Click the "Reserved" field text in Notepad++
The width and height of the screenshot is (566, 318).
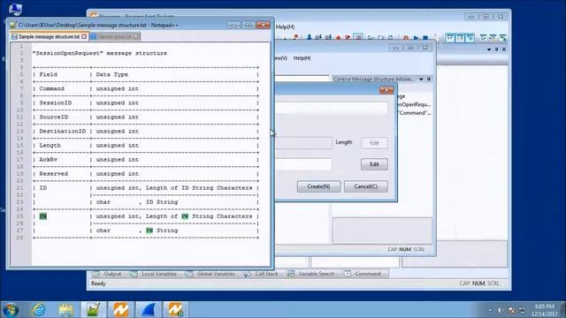point(53,174)
